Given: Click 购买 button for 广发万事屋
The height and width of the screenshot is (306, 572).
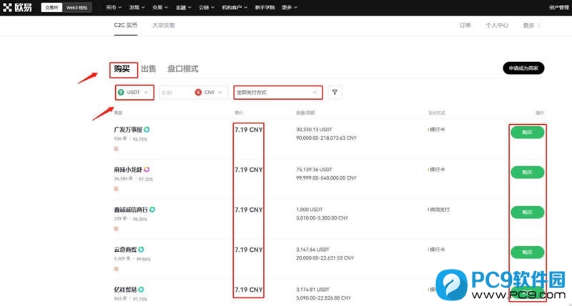Looking at the screenshot, I should coord(527,133).
